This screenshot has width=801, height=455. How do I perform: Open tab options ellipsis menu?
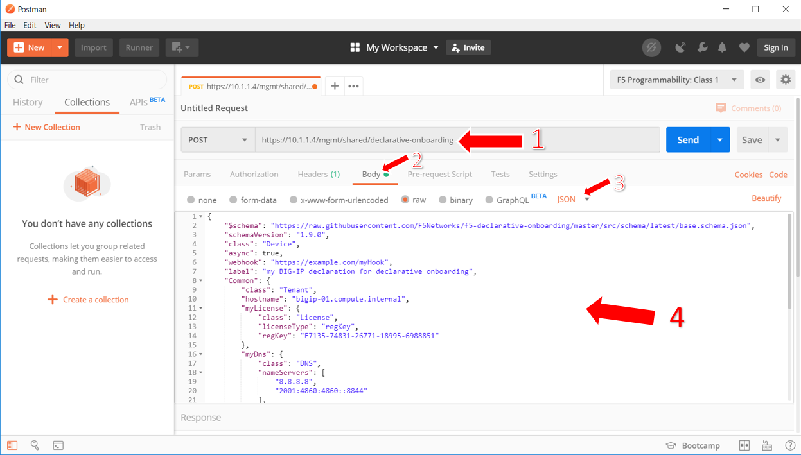(x=353, y=86)
